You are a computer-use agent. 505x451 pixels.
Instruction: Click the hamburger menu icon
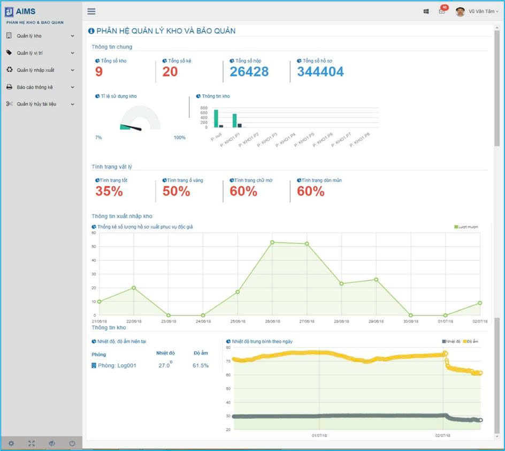[91, 11]
